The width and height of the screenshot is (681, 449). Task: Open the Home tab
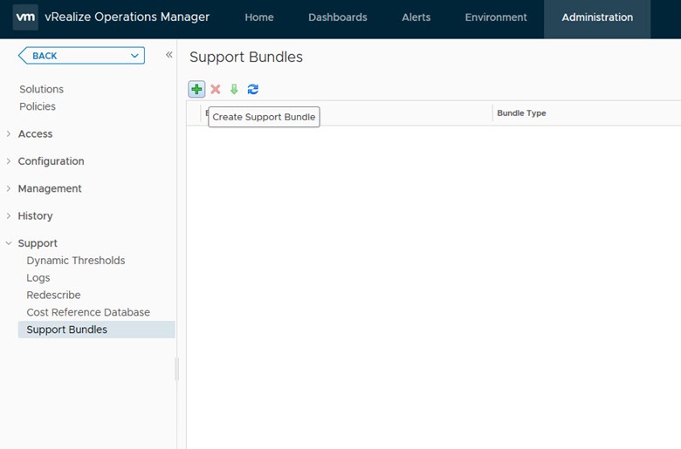[x=259, y=17]
